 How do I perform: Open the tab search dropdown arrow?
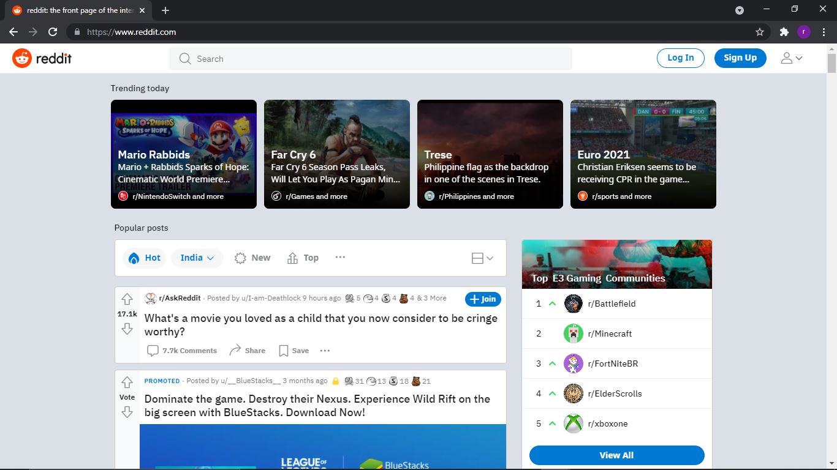coord(740,10)
